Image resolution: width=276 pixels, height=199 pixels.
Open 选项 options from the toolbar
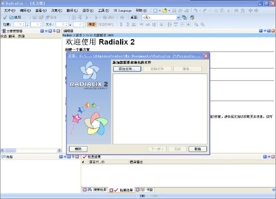click(17, 17)
